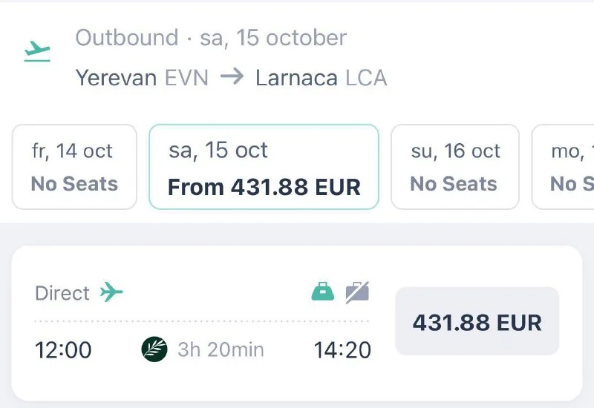
Task: Tap the Outbound sa, 15 october header
Action: [211, 38]
